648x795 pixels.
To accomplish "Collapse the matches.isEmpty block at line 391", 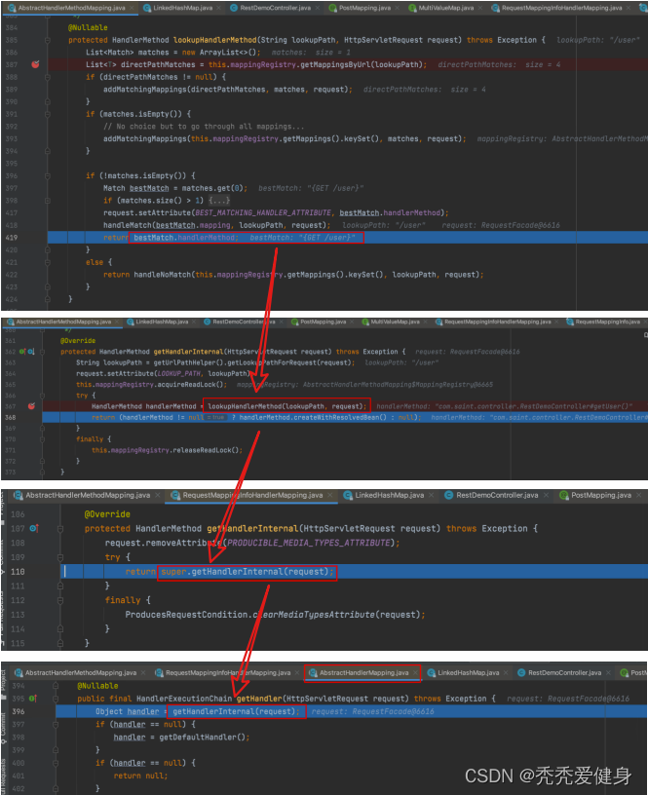I will click(48, 114).
